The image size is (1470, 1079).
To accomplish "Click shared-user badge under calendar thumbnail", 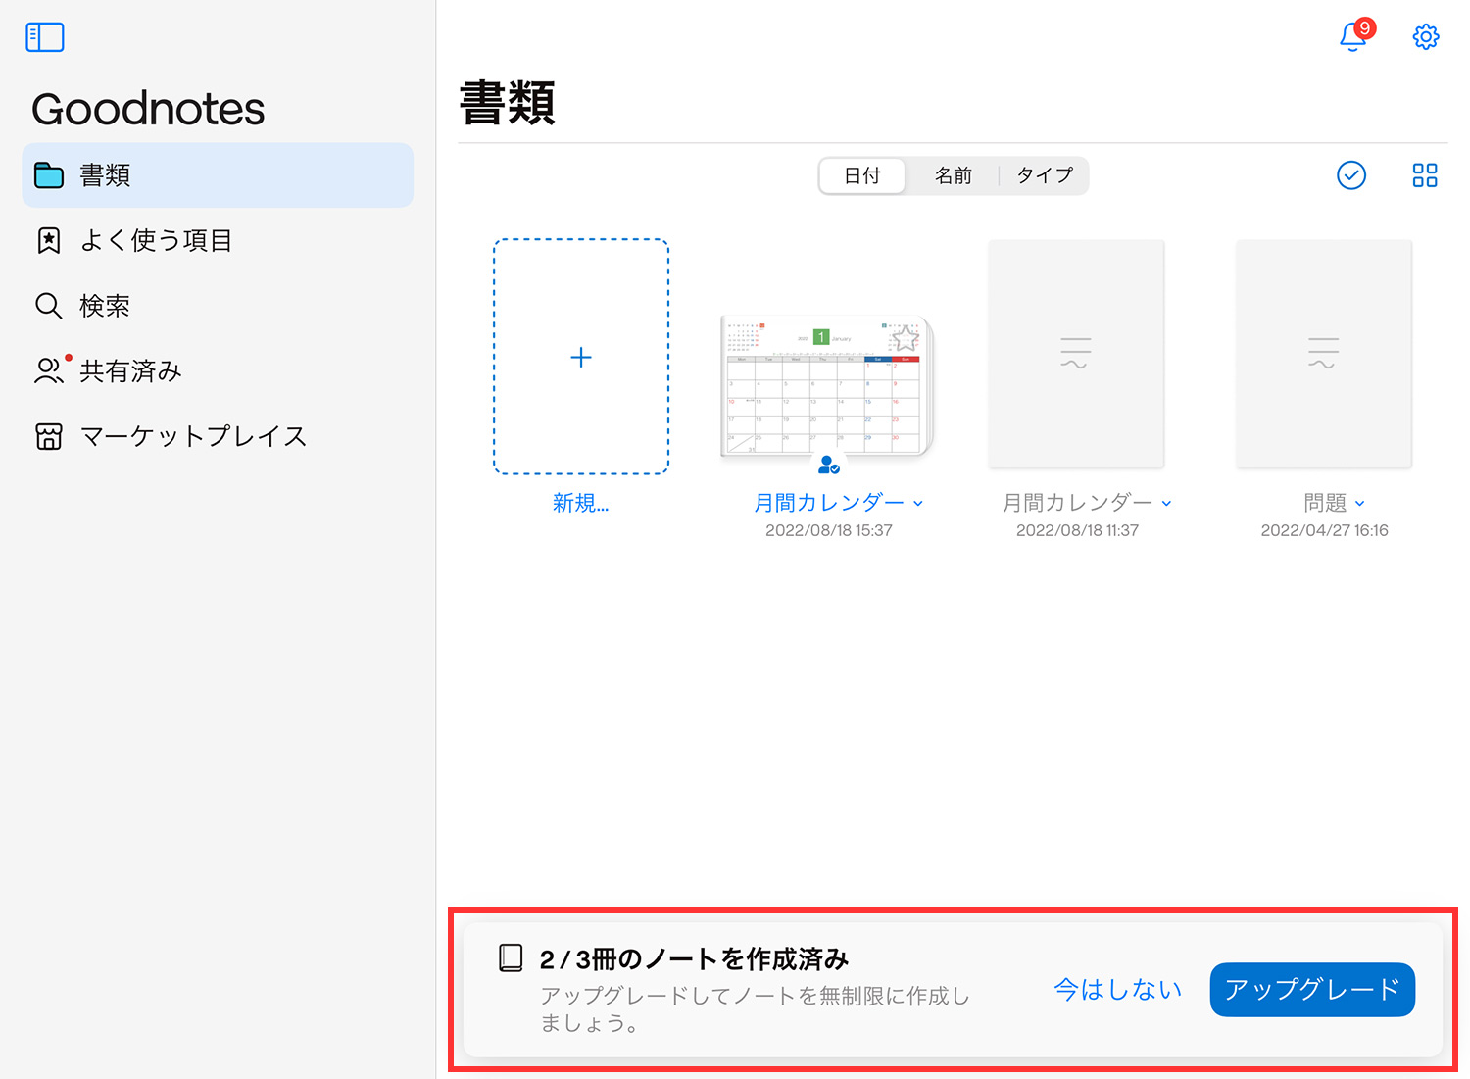I will point(829,465).
